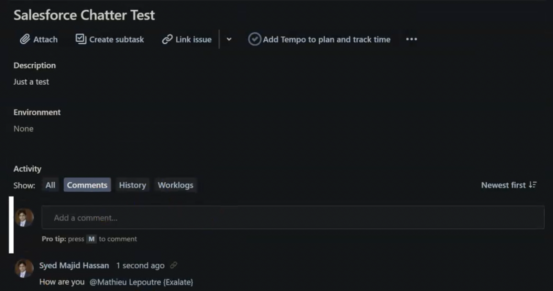Click the Tempo checkmark circle icon
Image resolution: width=553 pixels, height=291 pixels.
[254, 39]
